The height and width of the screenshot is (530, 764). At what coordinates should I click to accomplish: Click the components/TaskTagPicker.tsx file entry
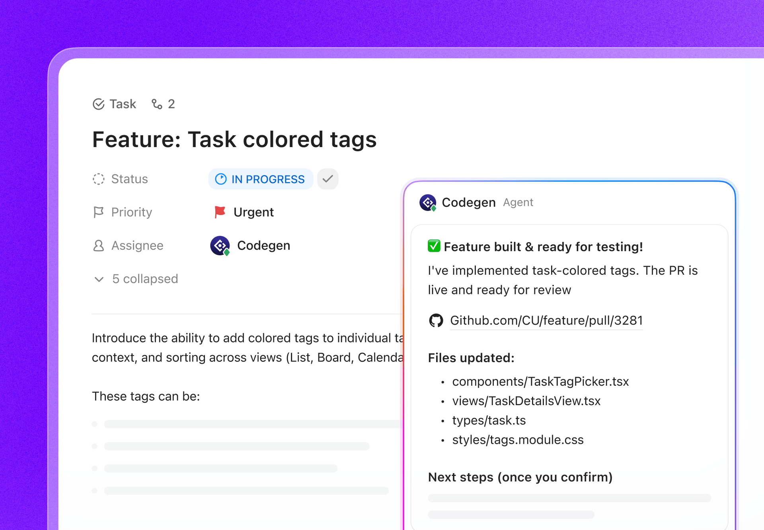(540, 381)
